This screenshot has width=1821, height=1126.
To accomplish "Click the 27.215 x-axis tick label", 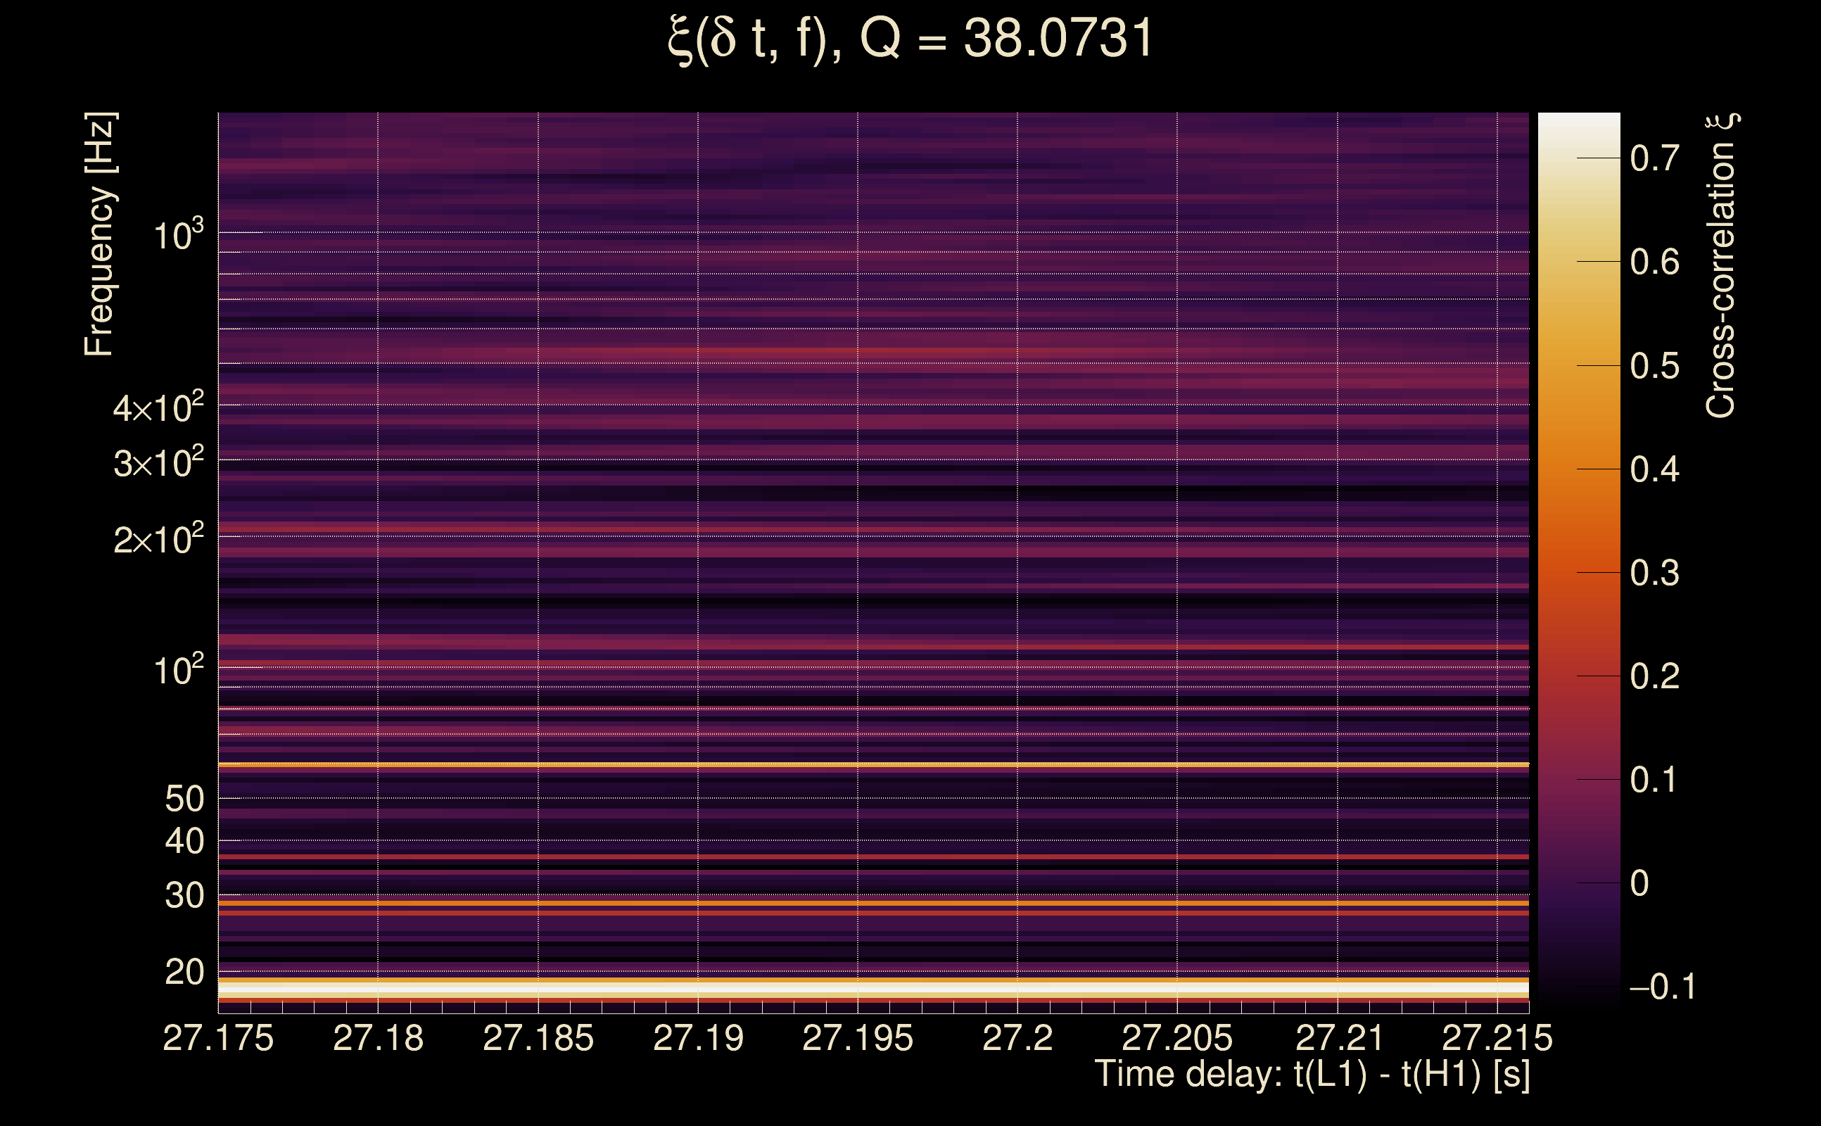I will pyautogui.click(x=1497, y=1038).
